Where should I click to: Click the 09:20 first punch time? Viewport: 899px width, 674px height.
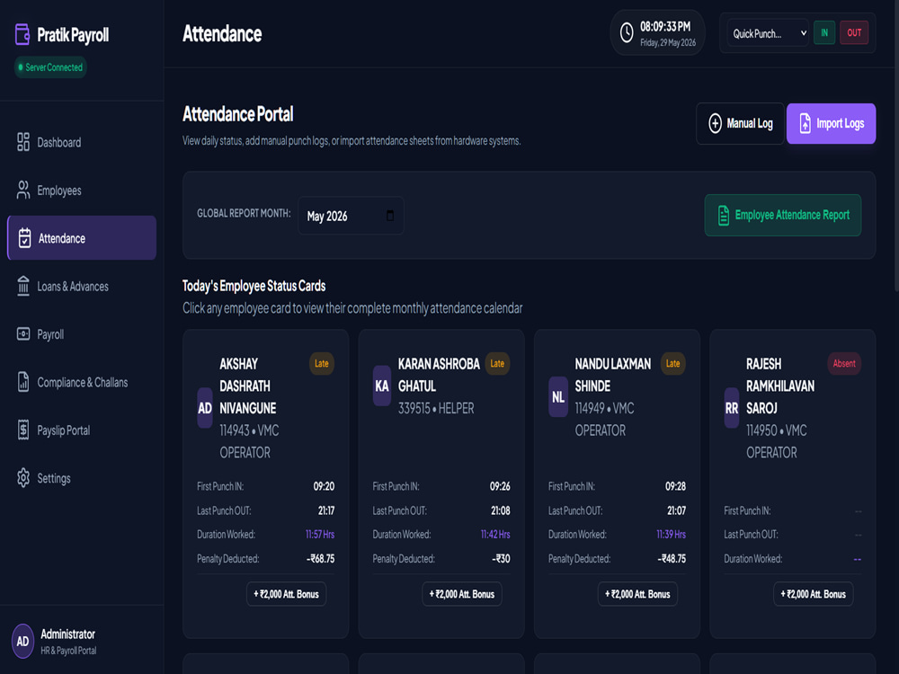coord(324,486)
